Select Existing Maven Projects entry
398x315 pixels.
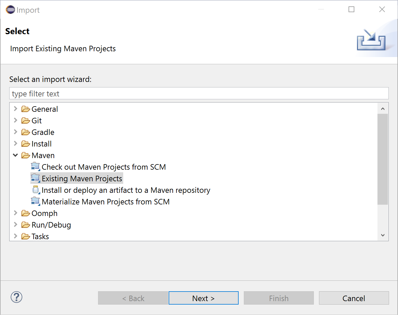point(82,179)
